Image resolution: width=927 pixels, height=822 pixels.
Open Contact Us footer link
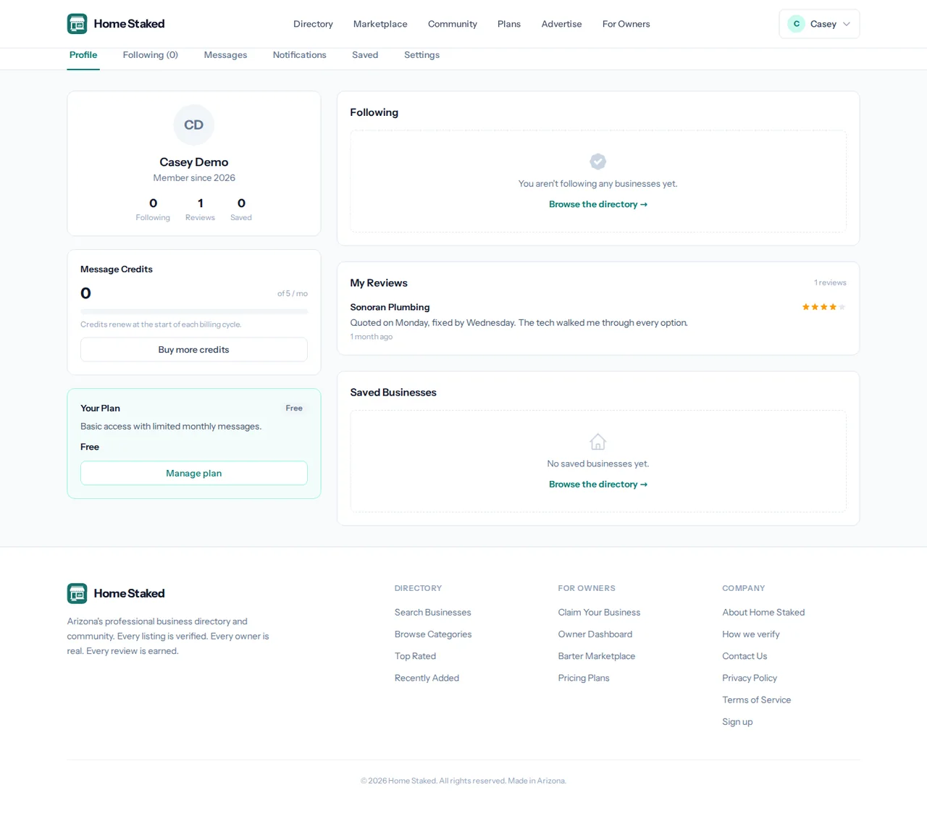pyautogui.click(x=744, y=656)
